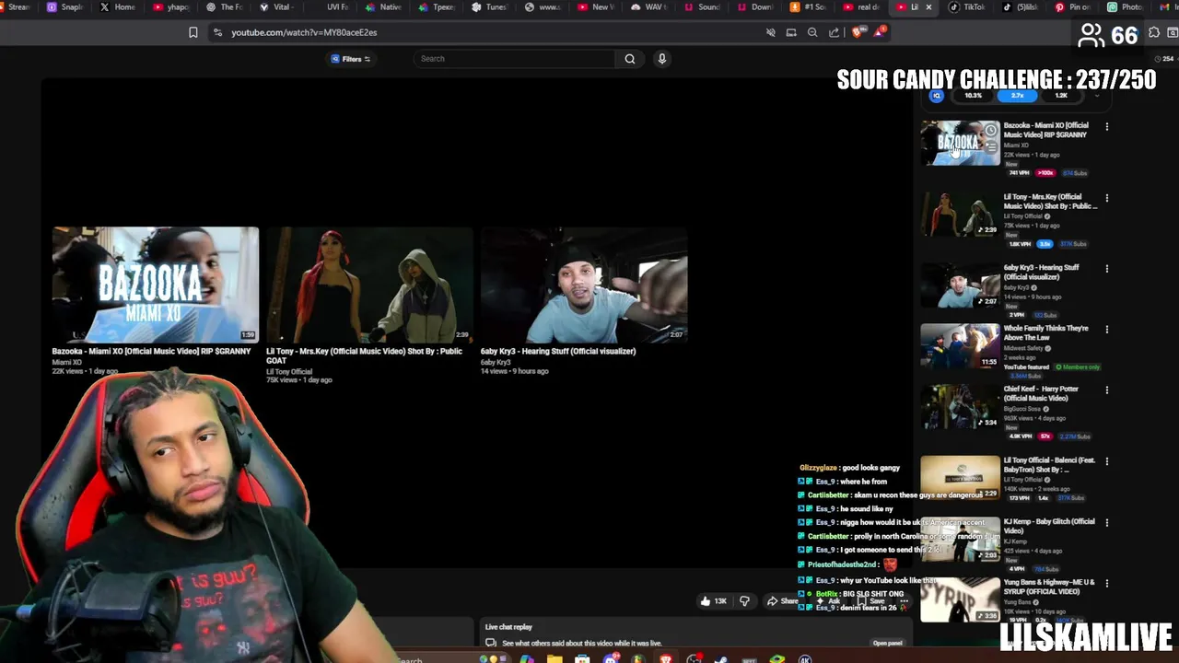Click 4K app icon in taskbar

804,659
